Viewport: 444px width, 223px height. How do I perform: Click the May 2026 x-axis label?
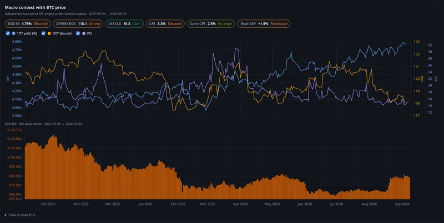[272, 204]
